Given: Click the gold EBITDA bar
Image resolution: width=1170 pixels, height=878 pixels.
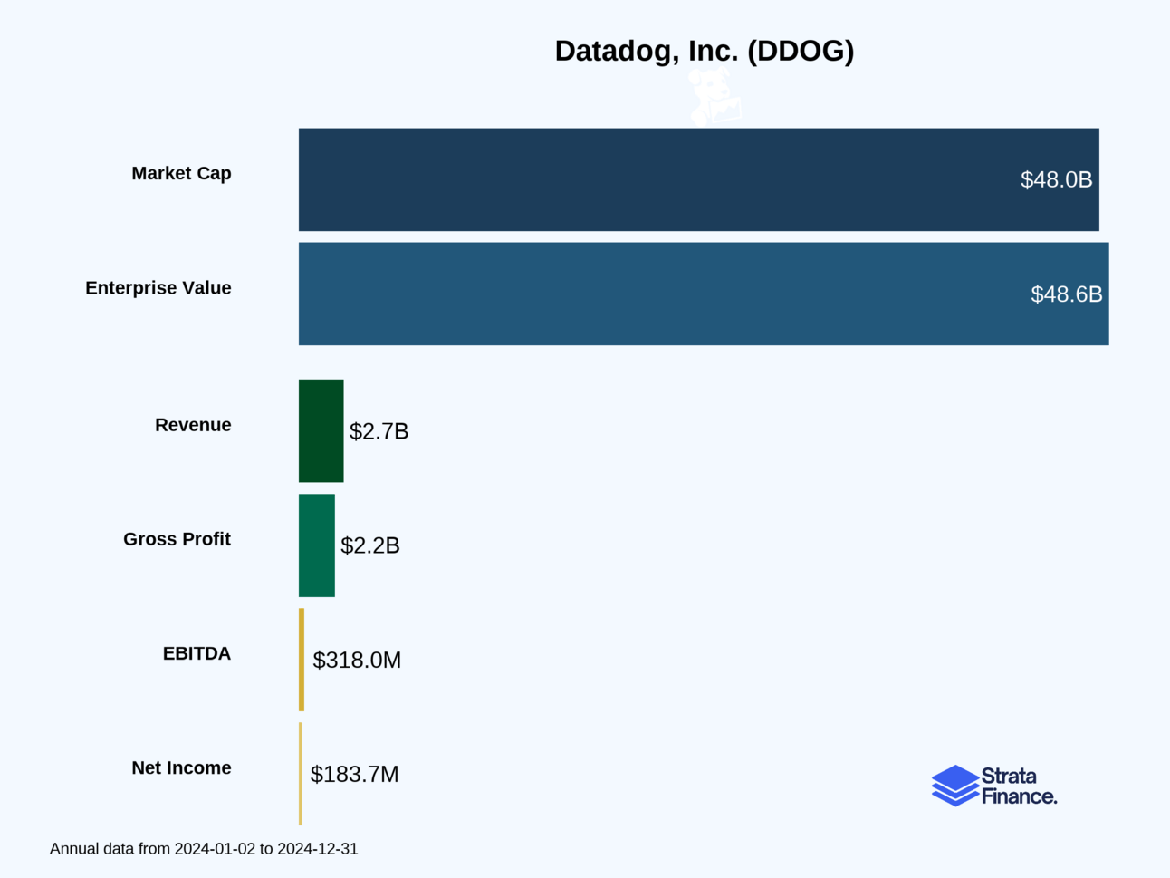Looking at the screenshot, I should pos(302,660).
